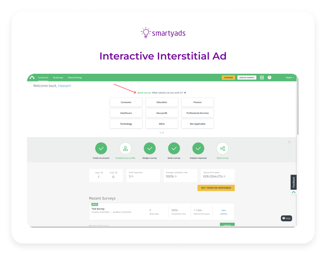The image size is (326, 255).
Task: Expand the Quick survey question dropdown
Action: (184, 93)
